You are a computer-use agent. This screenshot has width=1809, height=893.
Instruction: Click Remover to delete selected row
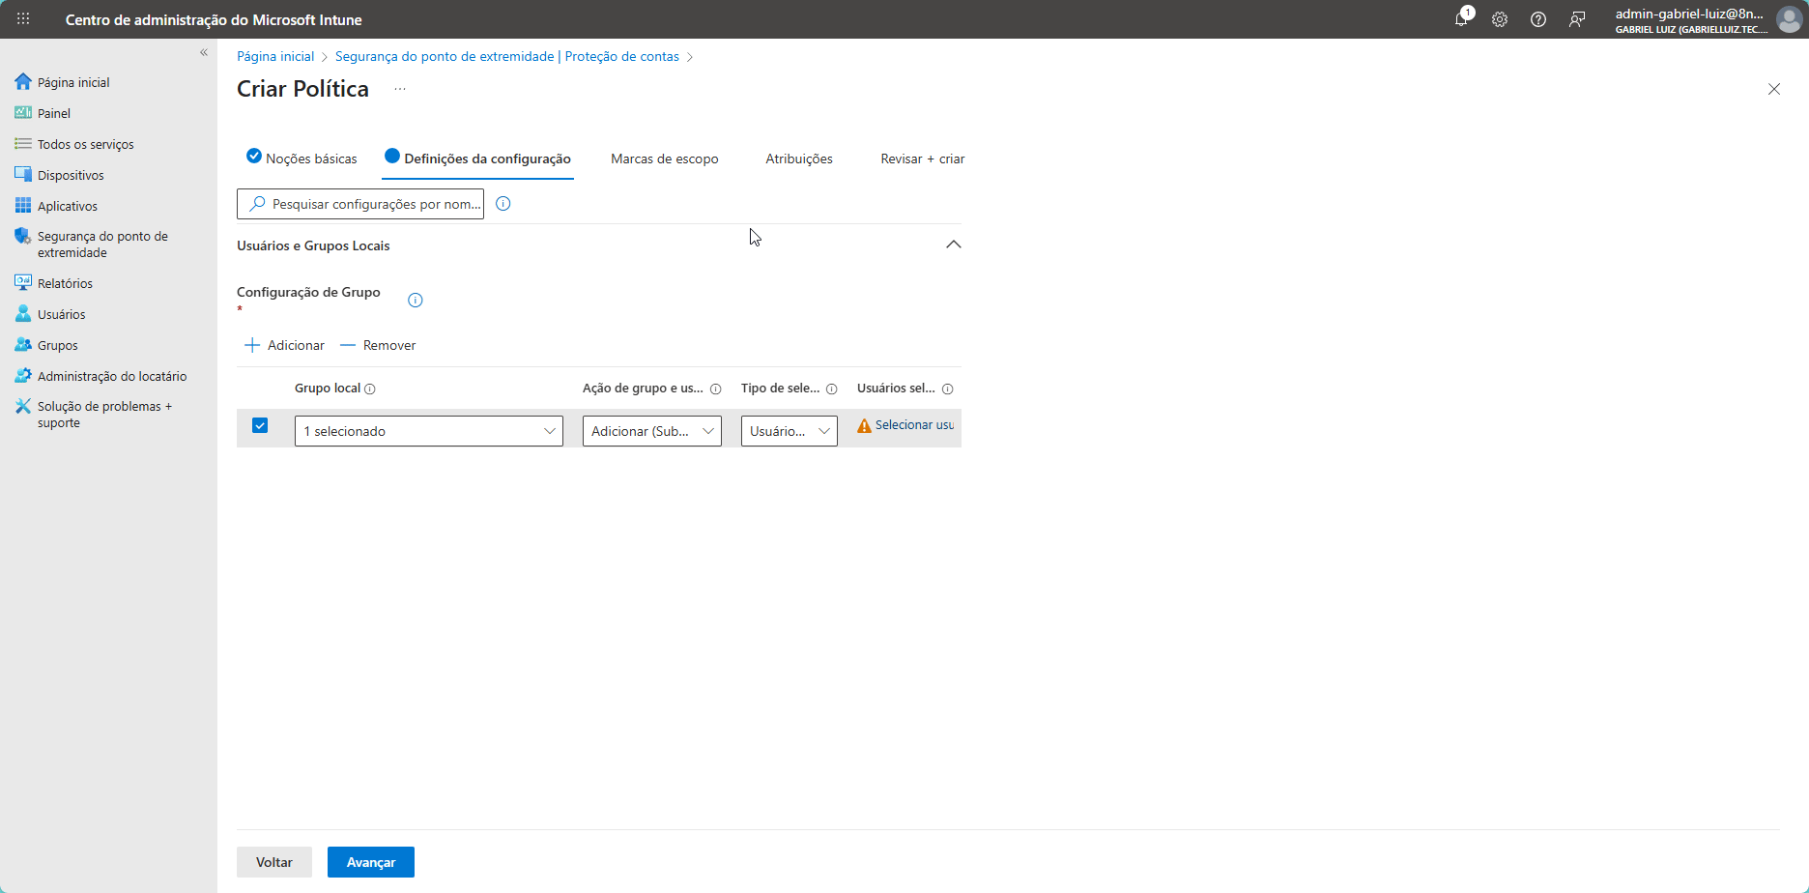click(379, 345)
